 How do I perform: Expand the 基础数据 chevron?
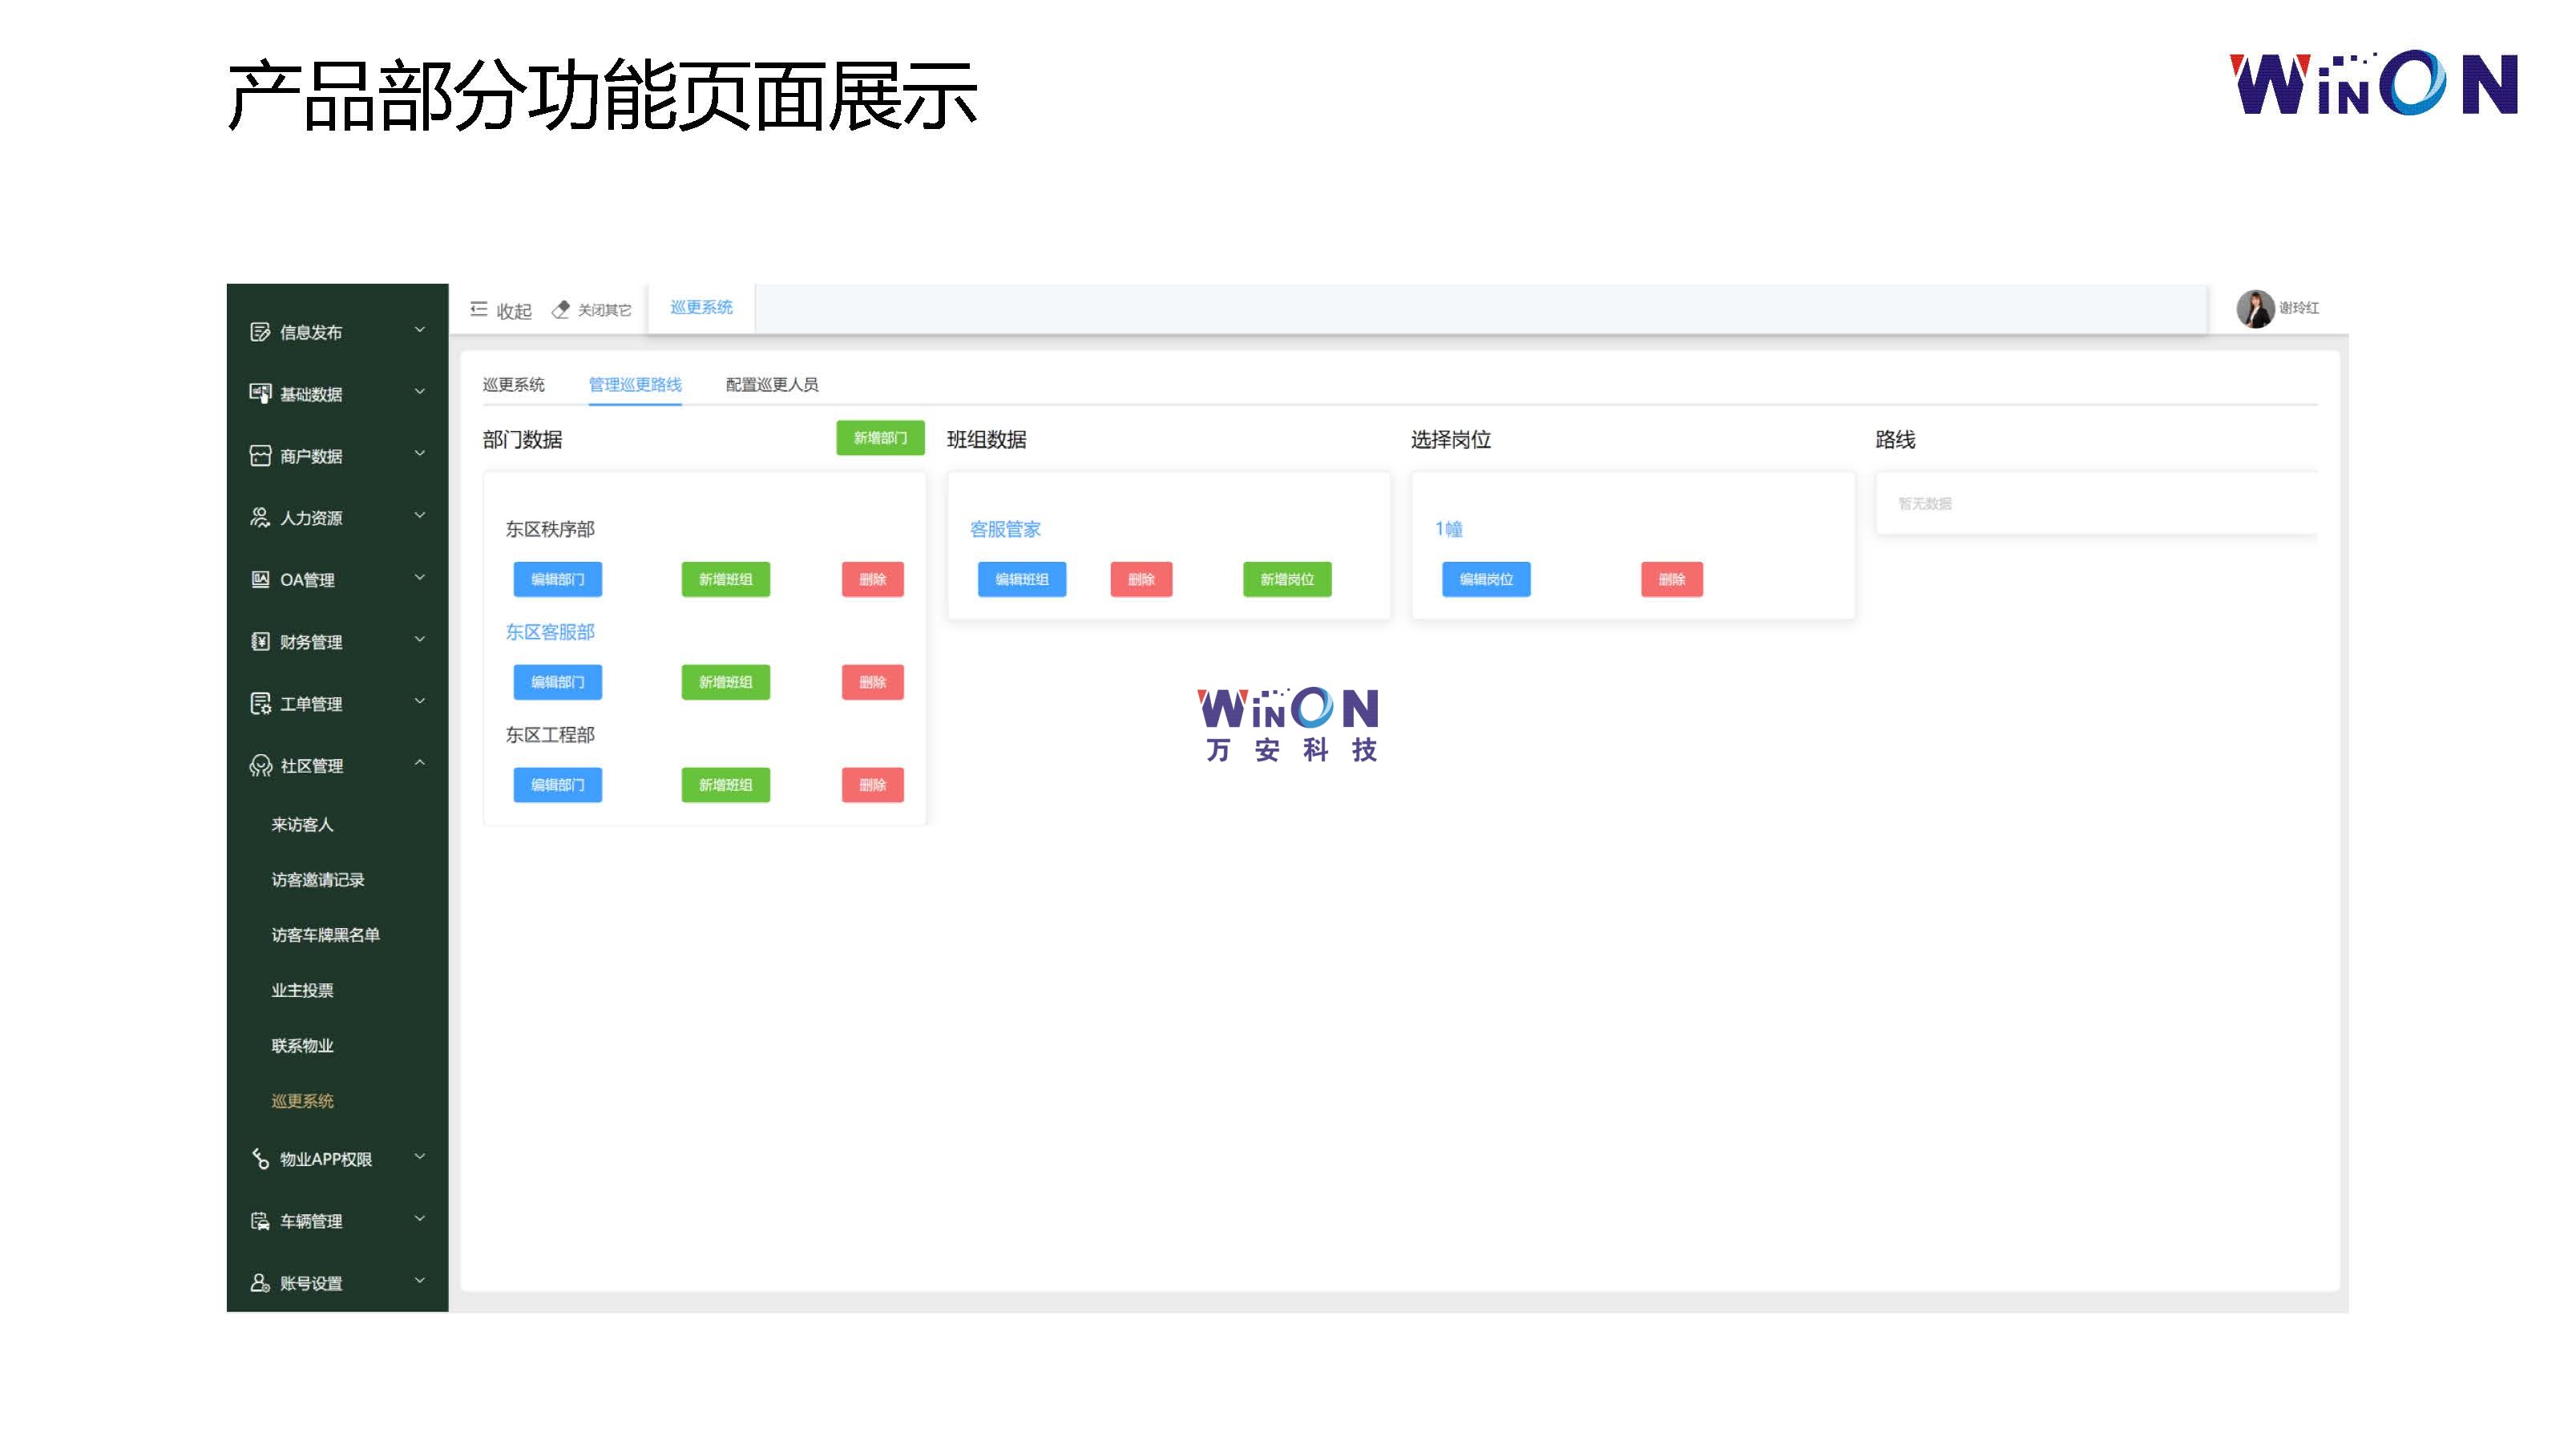click(x=420, y=392)
